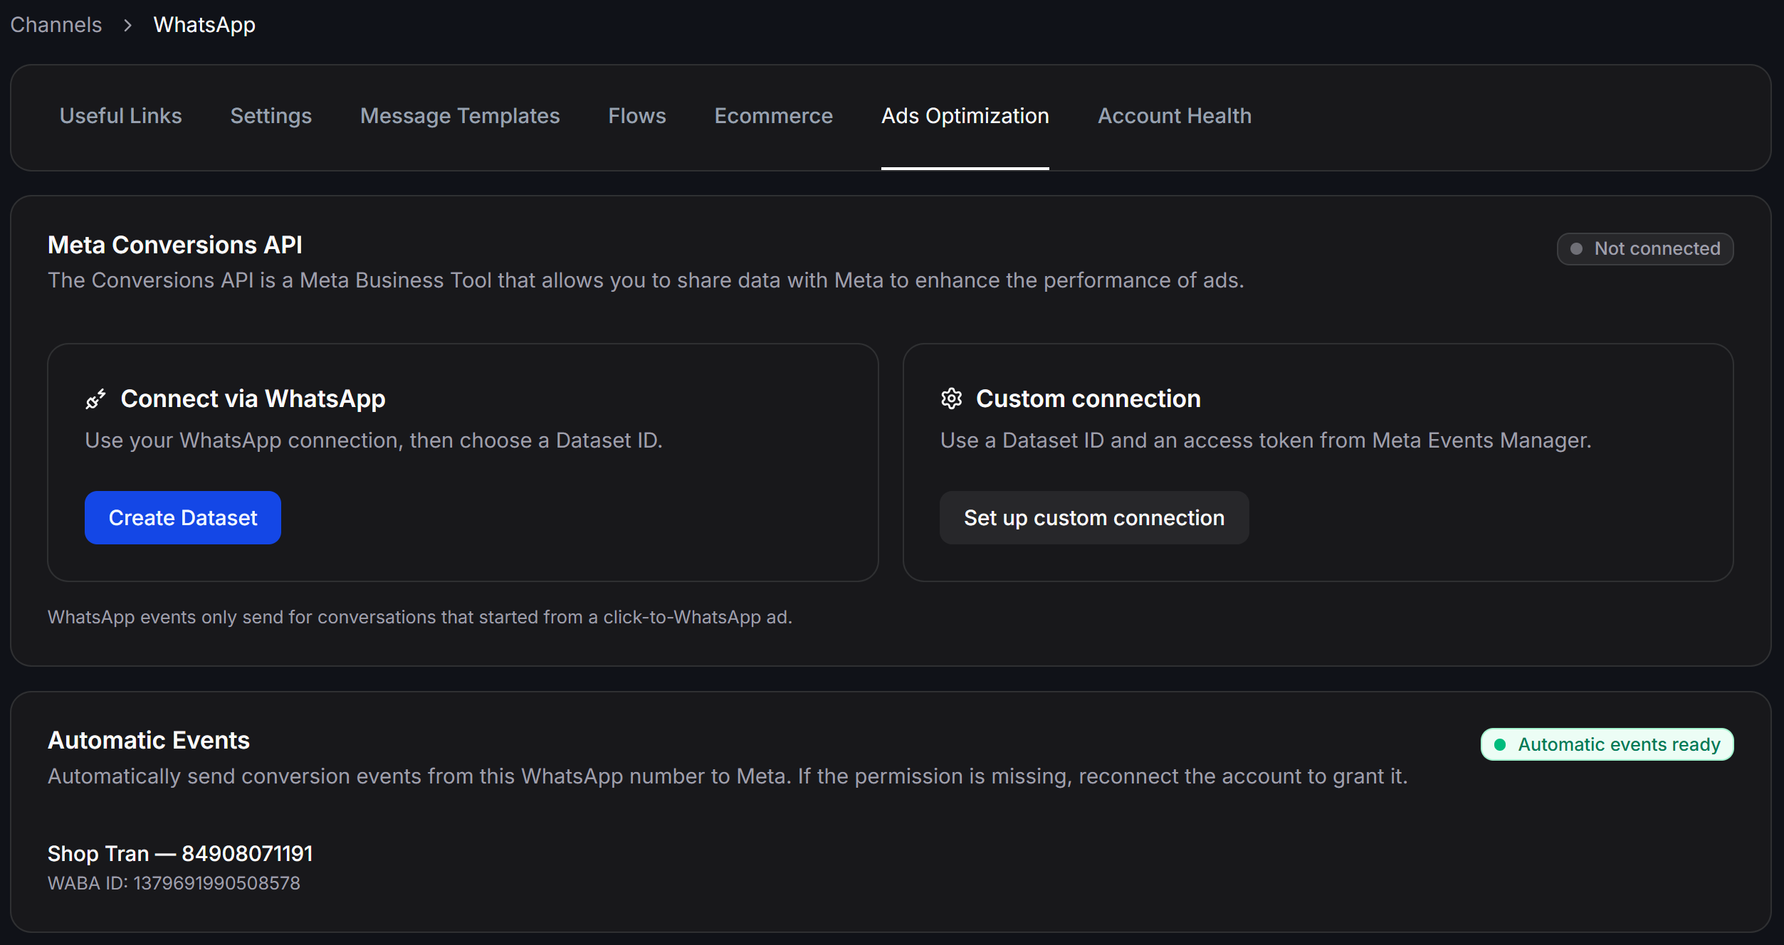This screenshot has width=1784, height=945.
Task: Click Set up custom connection
Action: tap(1094, 517)
